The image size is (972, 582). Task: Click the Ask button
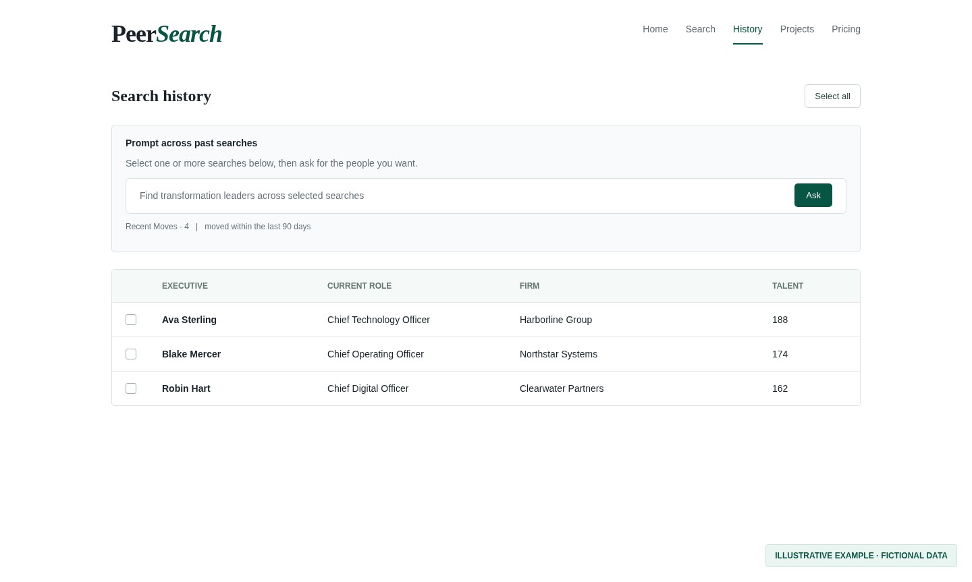pyautogui.click(x=813, y=196)
